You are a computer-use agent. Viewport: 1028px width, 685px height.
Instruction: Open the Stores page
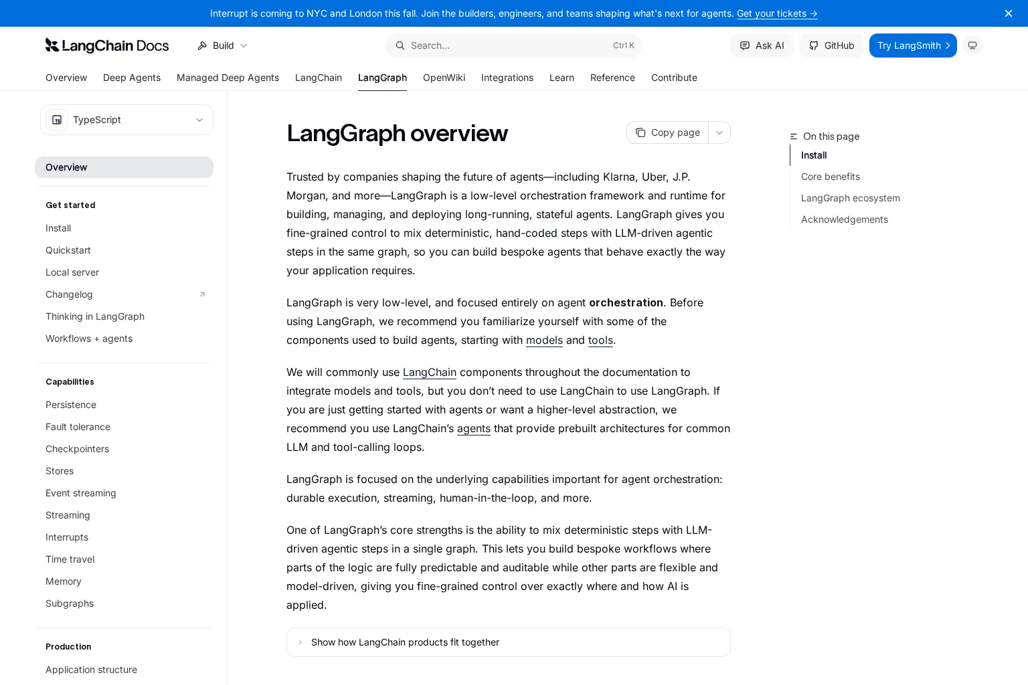pyautogui.click(x=60, y=471)
